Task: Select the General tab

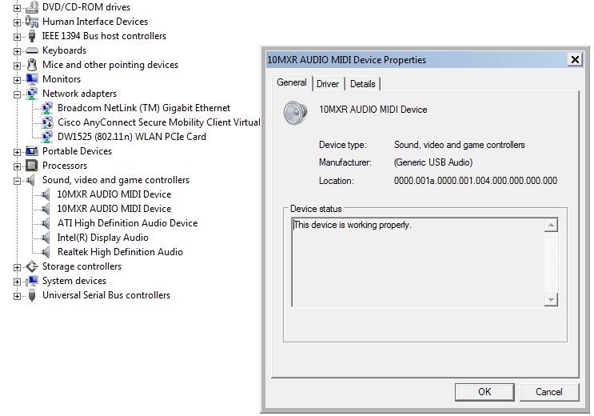Action: [292, 82]
